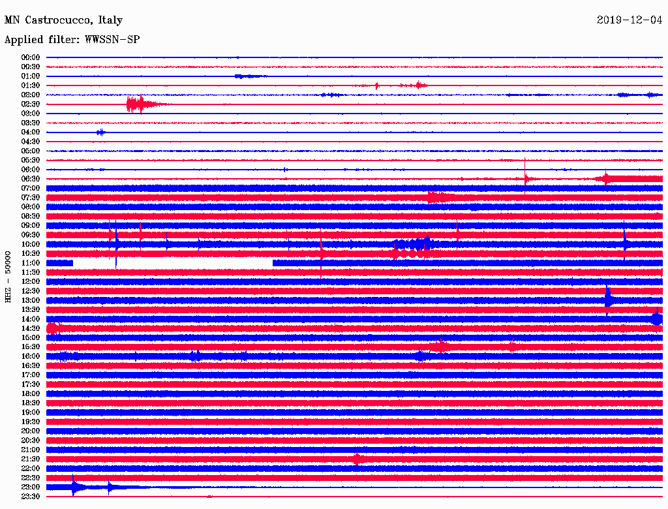
Task: Select the 18:00 time label
Action: [31, 393]
